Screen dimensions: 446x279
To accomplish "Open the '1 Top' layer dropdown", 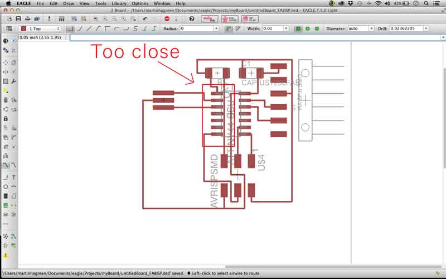I will (x=40, y=29).
